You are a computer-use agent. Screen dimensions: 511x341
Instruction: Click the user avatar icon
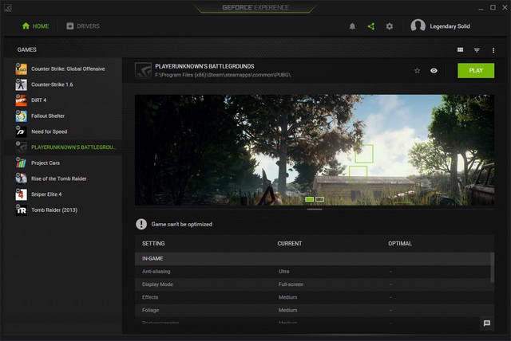[418, 25]
